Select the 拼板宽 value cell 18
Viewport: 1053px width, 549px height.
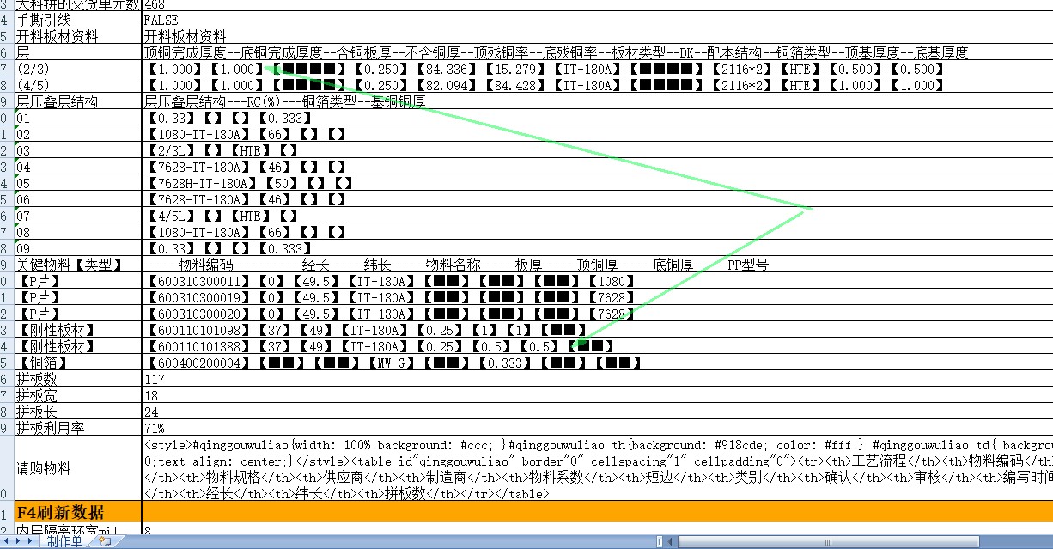(597, 394)
